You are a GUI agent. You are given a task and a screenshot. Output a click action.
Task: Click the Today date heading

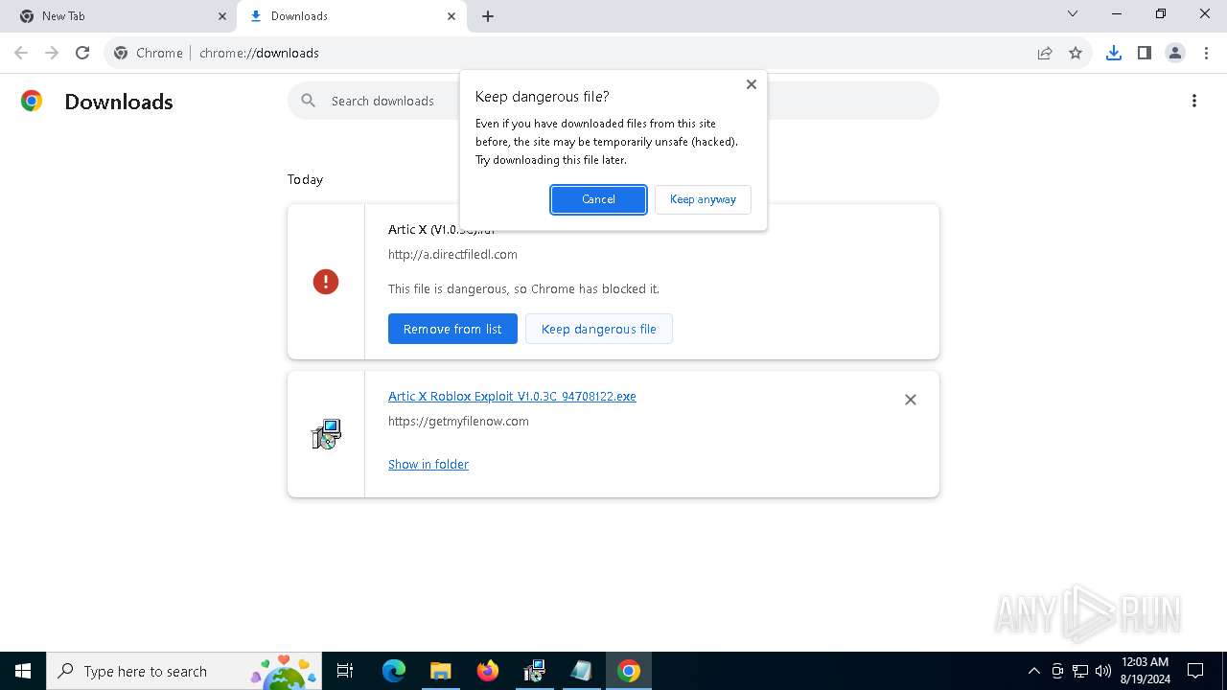(x=305, y=179)
